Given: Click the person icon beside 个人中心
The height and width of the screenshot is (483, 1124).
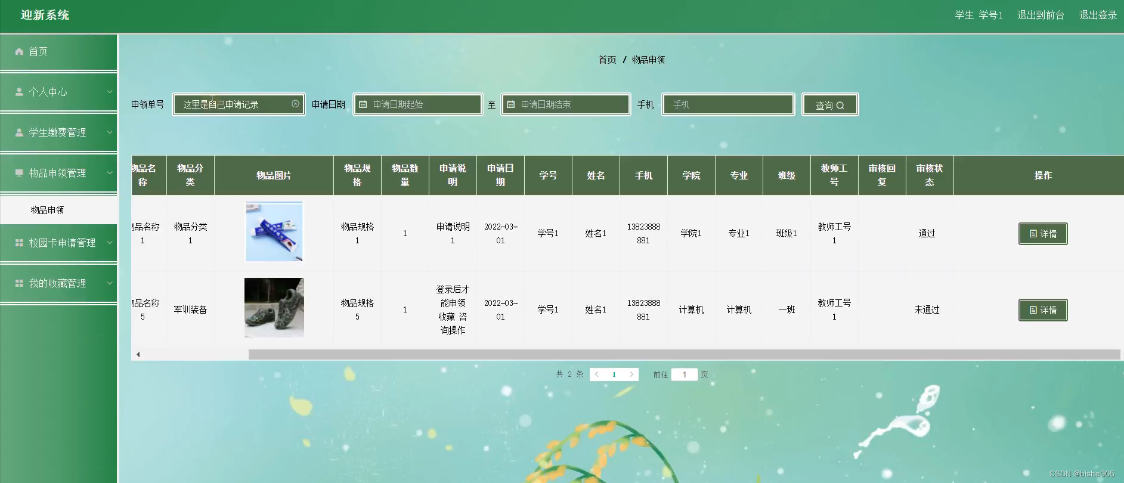Looking at the screenshot, I should [19, 92].
